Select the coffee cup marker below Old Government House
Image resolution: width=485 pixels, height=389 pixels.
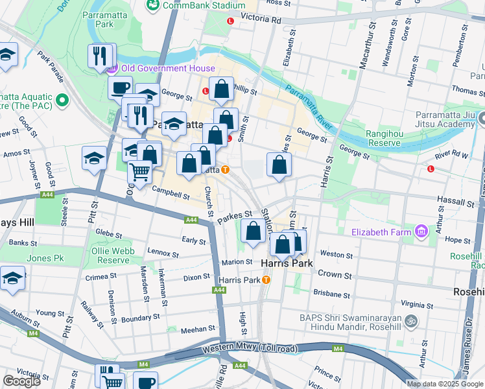121,89
